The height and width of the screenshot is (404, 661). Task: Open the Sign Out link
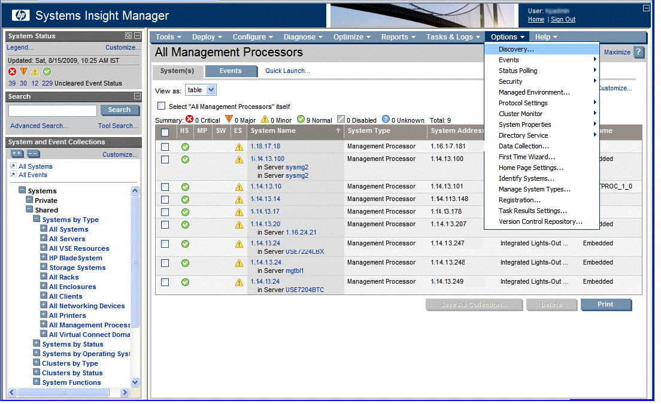[x=563, y=19]
